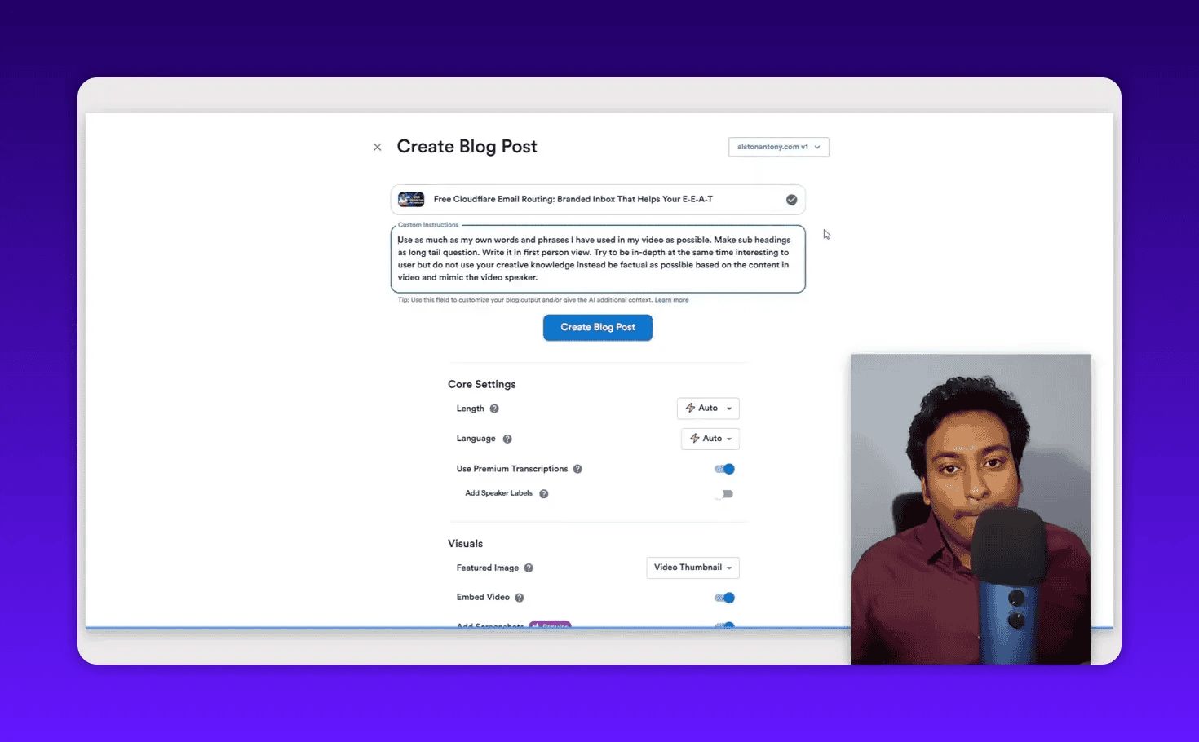
Task: Turn off the Embed Video toggle
Action: pyautogui.click(x=723, y=597)
